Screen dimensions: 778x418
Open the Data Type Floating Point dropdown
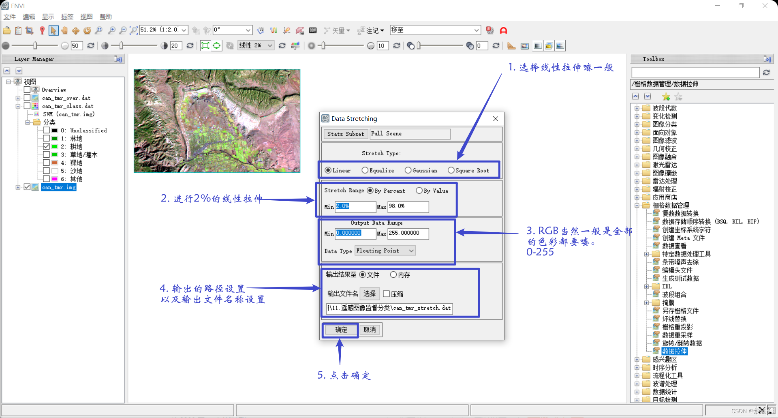pyautogui.click(x=386, y=251)
